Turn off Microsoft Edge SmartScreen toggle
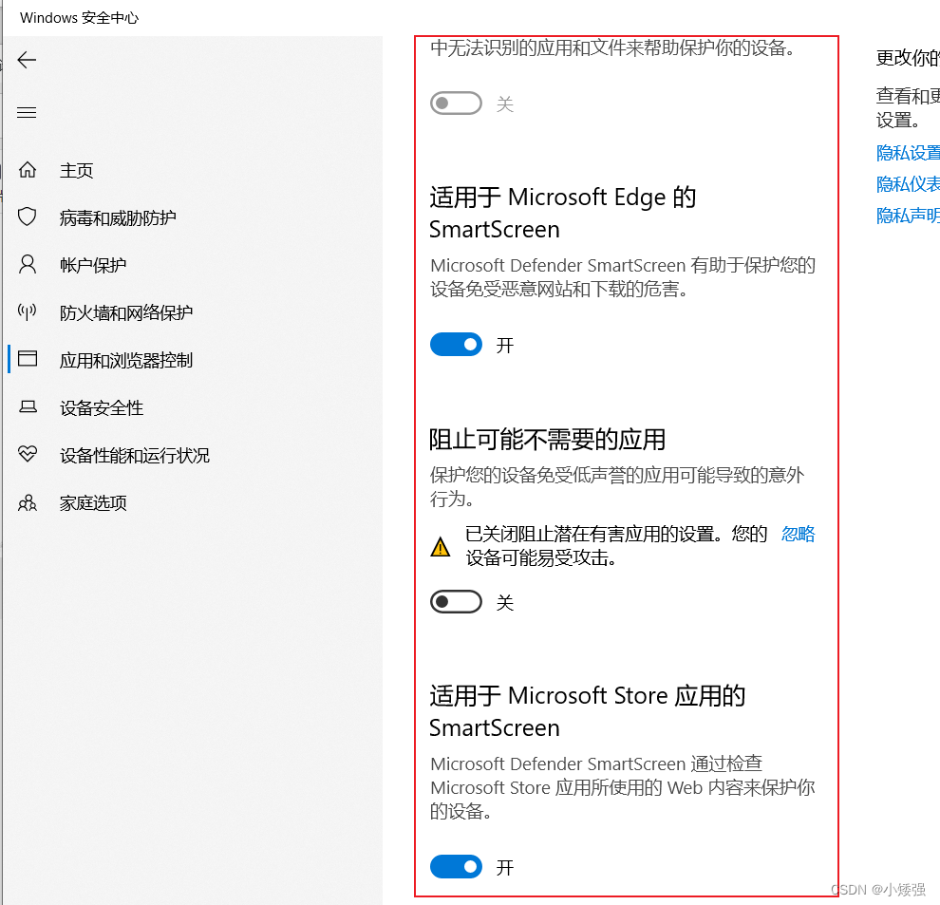 pyautogui.click(x=456, y=345)
